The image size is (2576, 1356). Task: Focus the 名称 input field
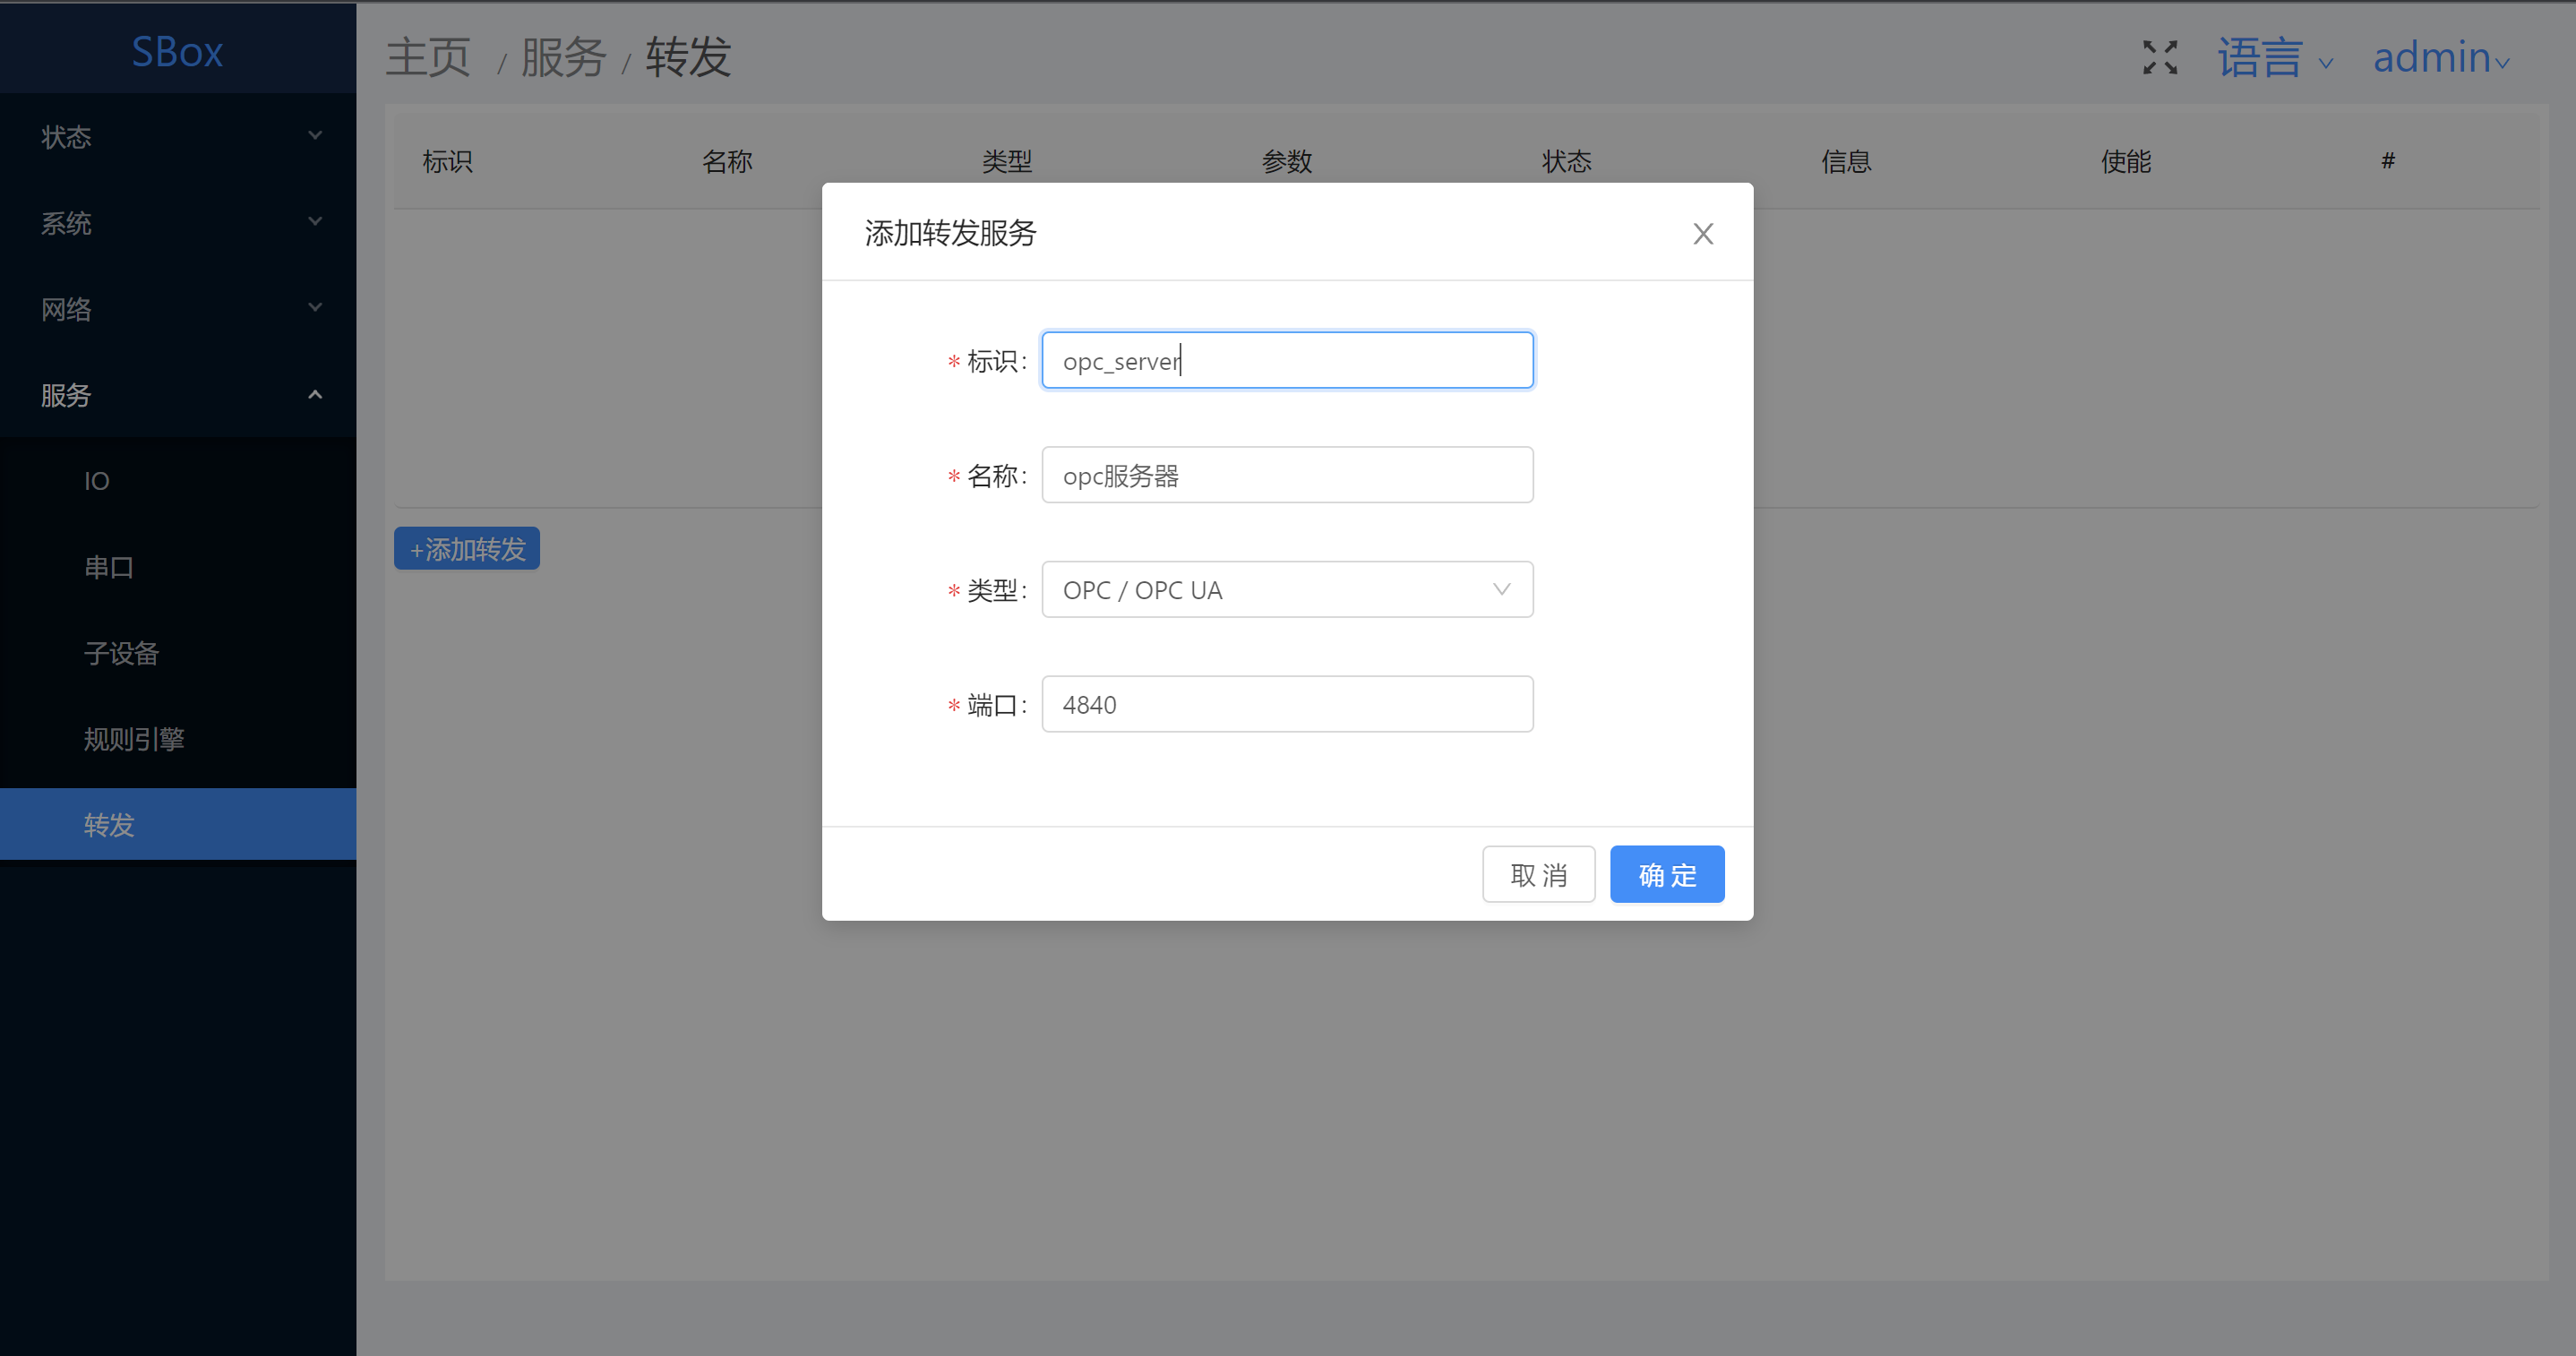[1286, 475]
